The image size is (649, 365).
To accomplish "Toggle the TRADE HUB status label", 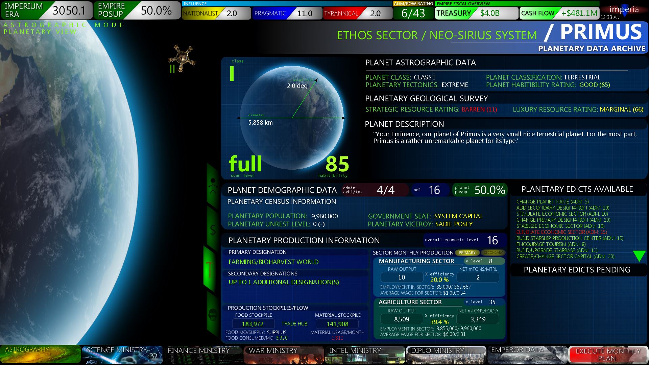I will point(294,324).
